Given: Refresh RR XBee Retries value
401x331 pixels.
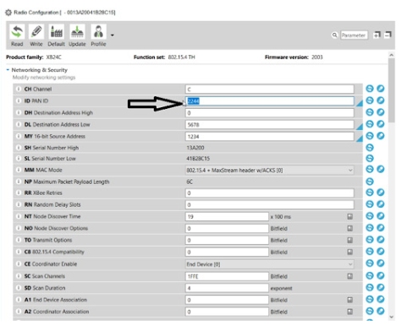Looking at the screenshot, I should point(370,193).
